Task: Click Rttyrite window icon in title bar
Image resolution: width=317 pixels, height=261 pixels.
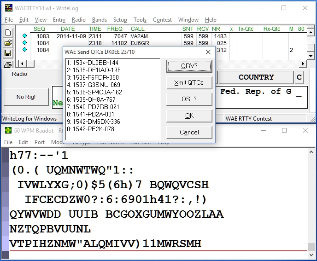Action: click(x=8, y=130)
